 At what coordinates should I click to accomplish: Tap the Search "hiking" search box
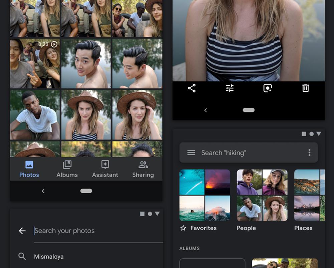tap(249, 153)
